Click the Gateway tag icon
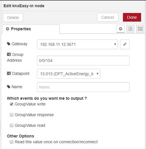The height and width of the screenshot is (149, 146). [x=9, y=44]
